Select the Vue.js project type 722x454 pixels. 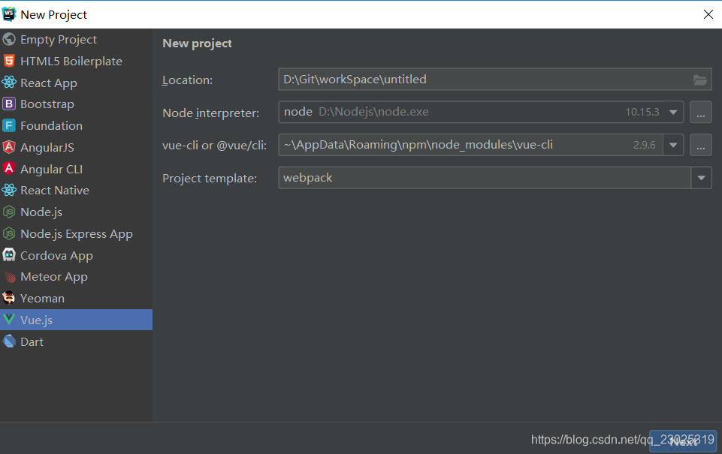76,319
